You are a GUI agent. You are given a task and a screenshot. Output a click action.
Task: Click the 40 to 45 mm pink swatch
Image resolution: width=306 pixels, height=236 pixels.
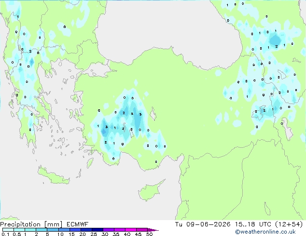[x=131, y=230]
